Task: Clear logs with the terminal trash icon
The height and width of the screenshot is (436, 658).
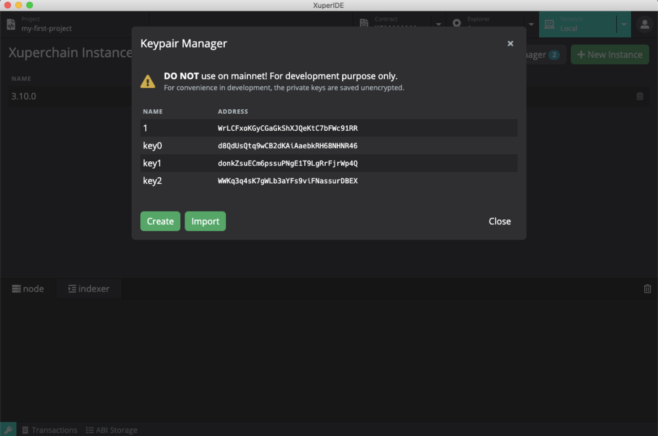Action: tap(647, 289)
